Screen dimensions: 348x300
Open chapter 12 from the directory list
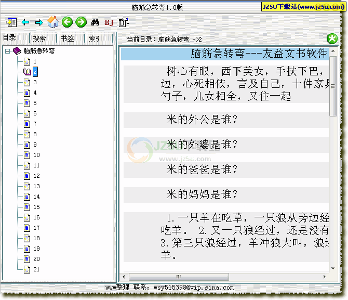[36, 176]
